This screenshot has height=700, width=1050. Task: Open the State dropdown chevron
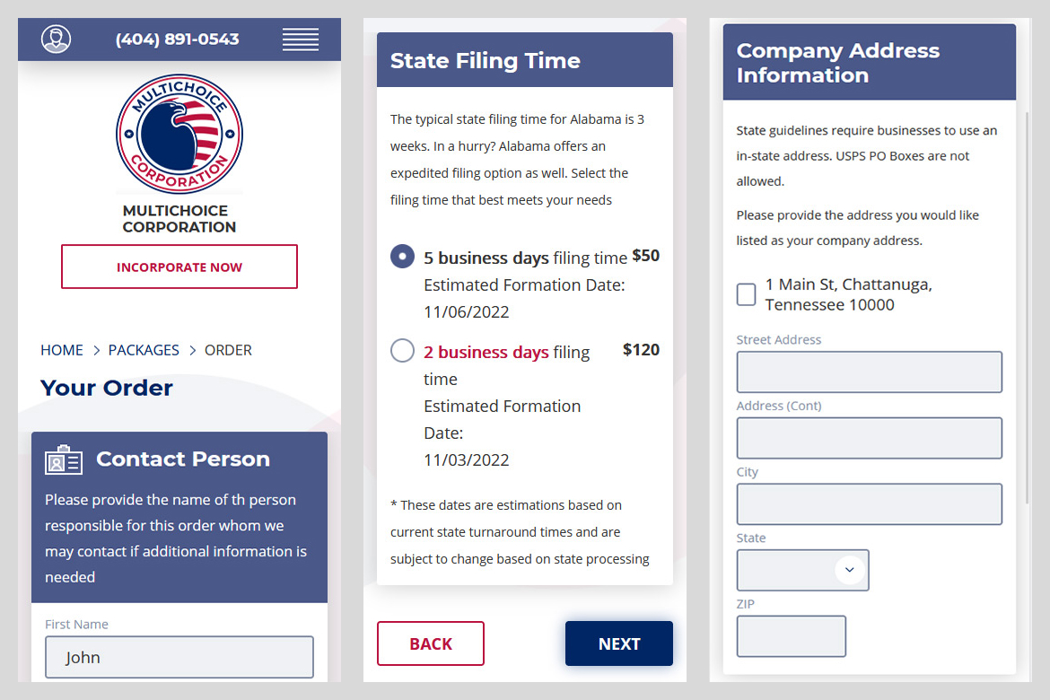tap(850, 570)
